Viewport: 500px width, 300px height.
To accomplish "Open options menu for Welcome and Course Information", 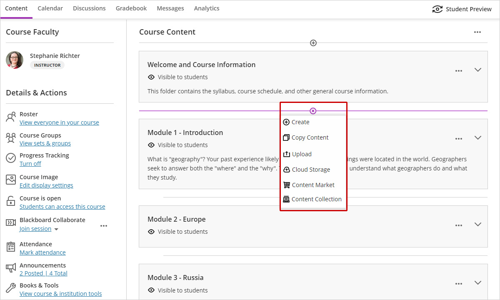I will (x=458, y=71).
